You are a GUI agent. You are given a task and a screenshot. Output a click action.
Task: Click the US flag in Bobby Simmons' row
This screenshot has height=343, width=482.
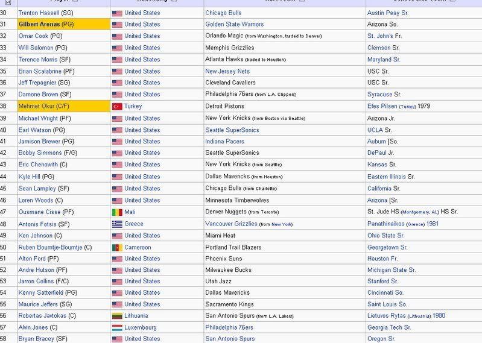tap(117, 153)
